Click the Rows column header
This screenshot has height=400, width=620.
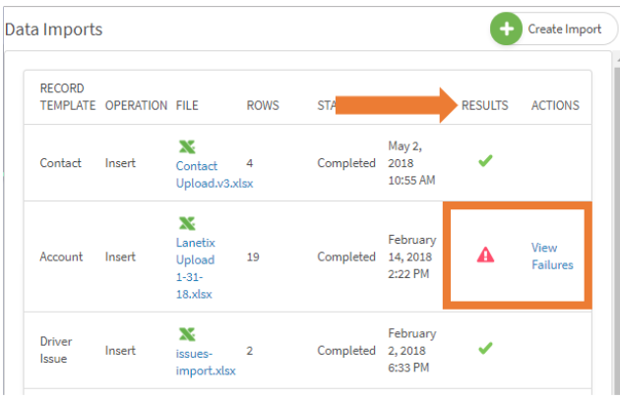pyautogui.click(x=263, y=105)
